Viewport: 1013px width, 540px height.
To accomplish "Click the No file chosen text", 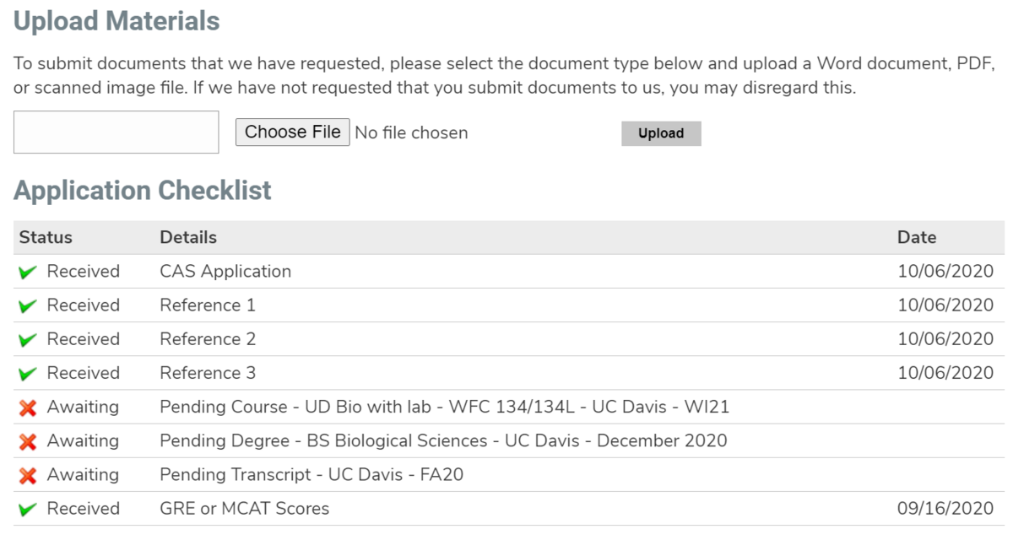I will (x=411, y=132).
